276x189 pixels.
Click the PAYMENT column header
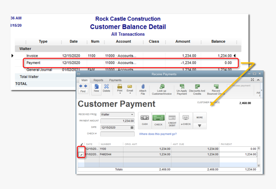[x=226, y=144]
